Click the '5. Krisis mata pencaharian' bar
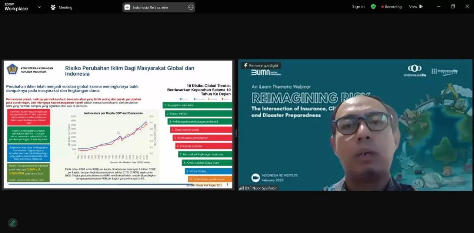Image resolution: width=474 pixels, height=233 pixels. click(x=203, y=138)
